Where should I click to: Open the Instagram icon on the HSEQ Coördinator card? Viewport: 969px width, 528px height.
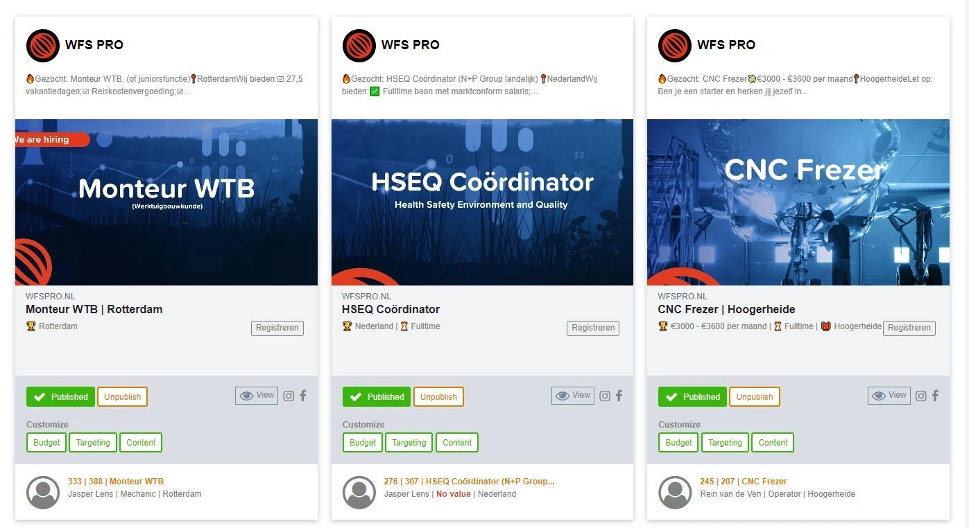pyautogui.click(x=605, y=396)
